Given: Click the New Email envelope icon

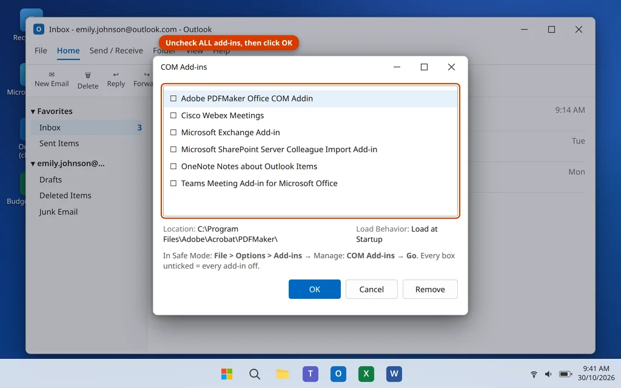Looking at the screenshot, I should point(52,75).
